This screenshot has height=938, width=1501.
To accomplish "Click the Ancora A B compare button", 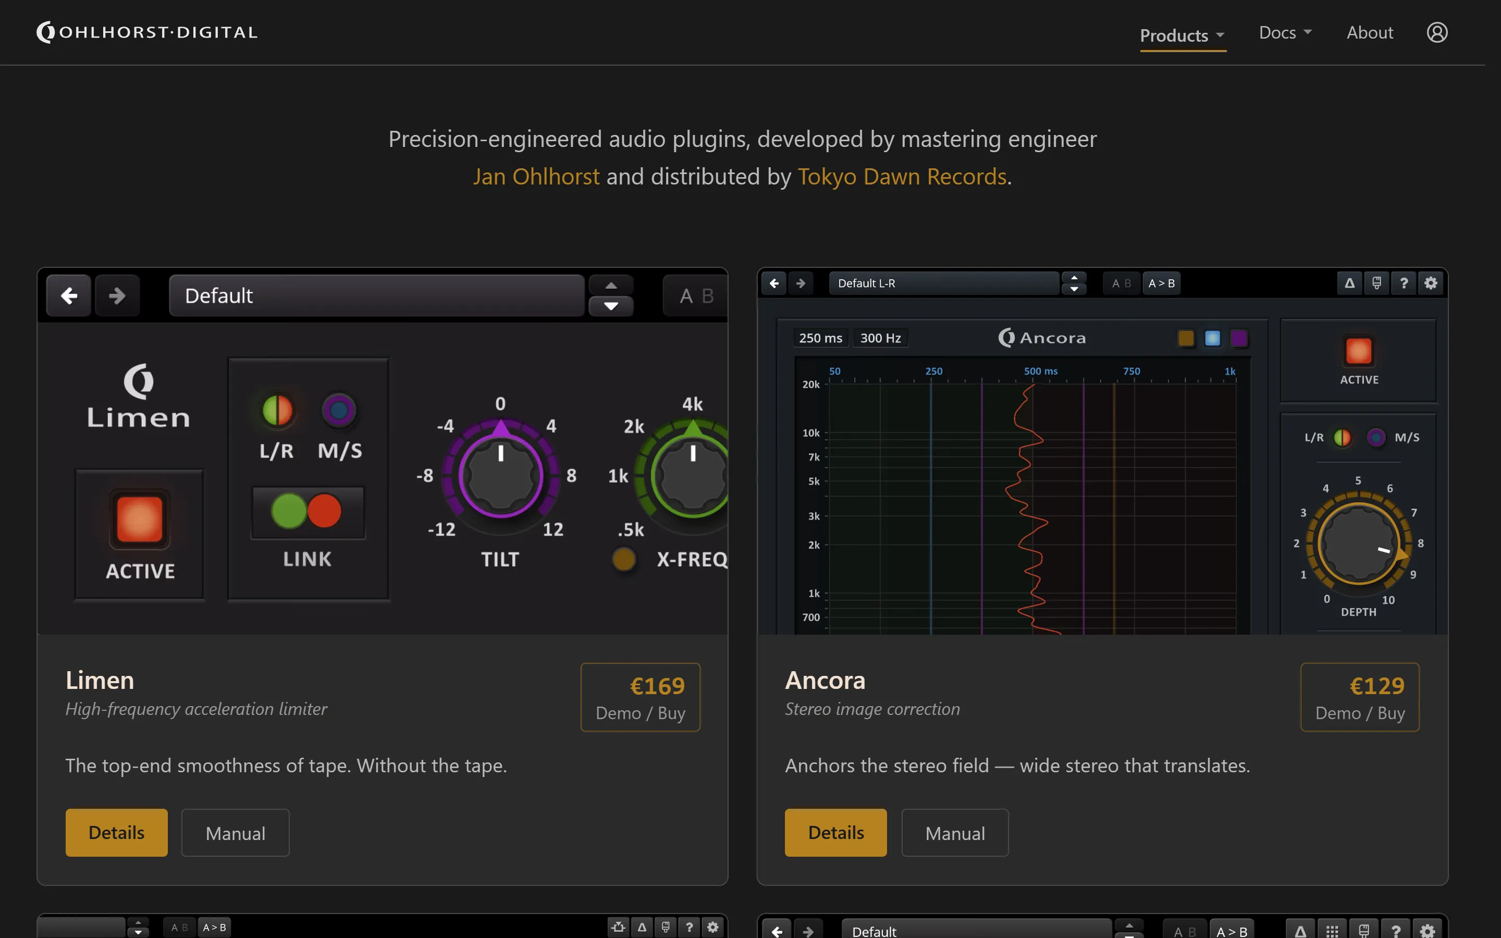I will click(x=1122, y=283).
